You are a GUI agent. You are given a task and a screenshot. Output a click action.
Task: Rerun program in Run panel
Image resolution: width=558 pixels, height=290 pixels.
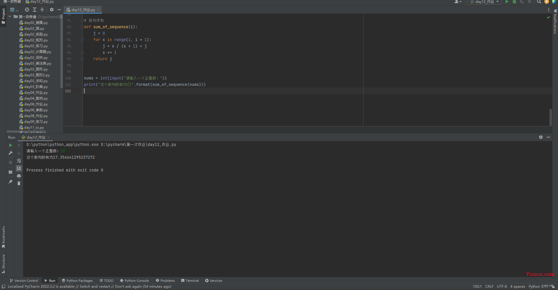tap(10, 145)
